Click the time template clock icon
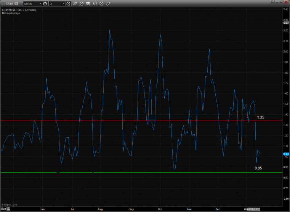 [69, 4]
